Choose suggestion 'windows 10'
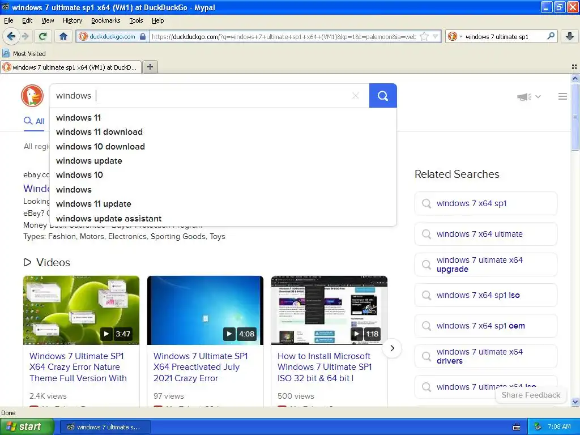This screenshot has width=580, height=435. coord(223,175)
